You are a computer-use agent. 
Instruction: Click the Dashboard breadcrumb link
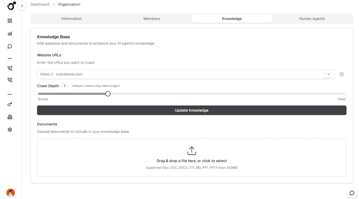(x=40, y=4)
